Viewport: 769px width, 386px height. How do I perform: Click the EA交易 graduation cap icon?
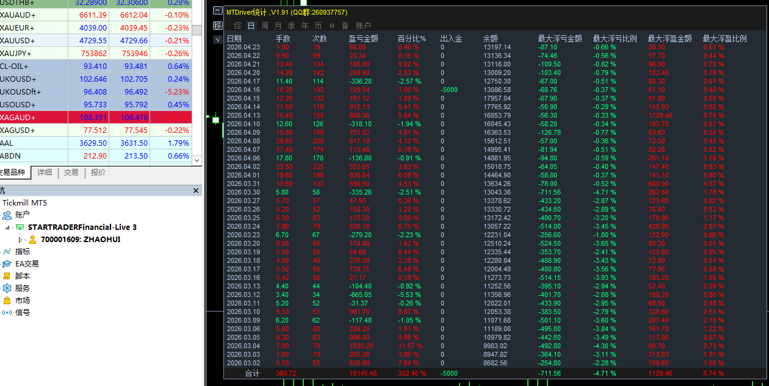tap(7, 263)
